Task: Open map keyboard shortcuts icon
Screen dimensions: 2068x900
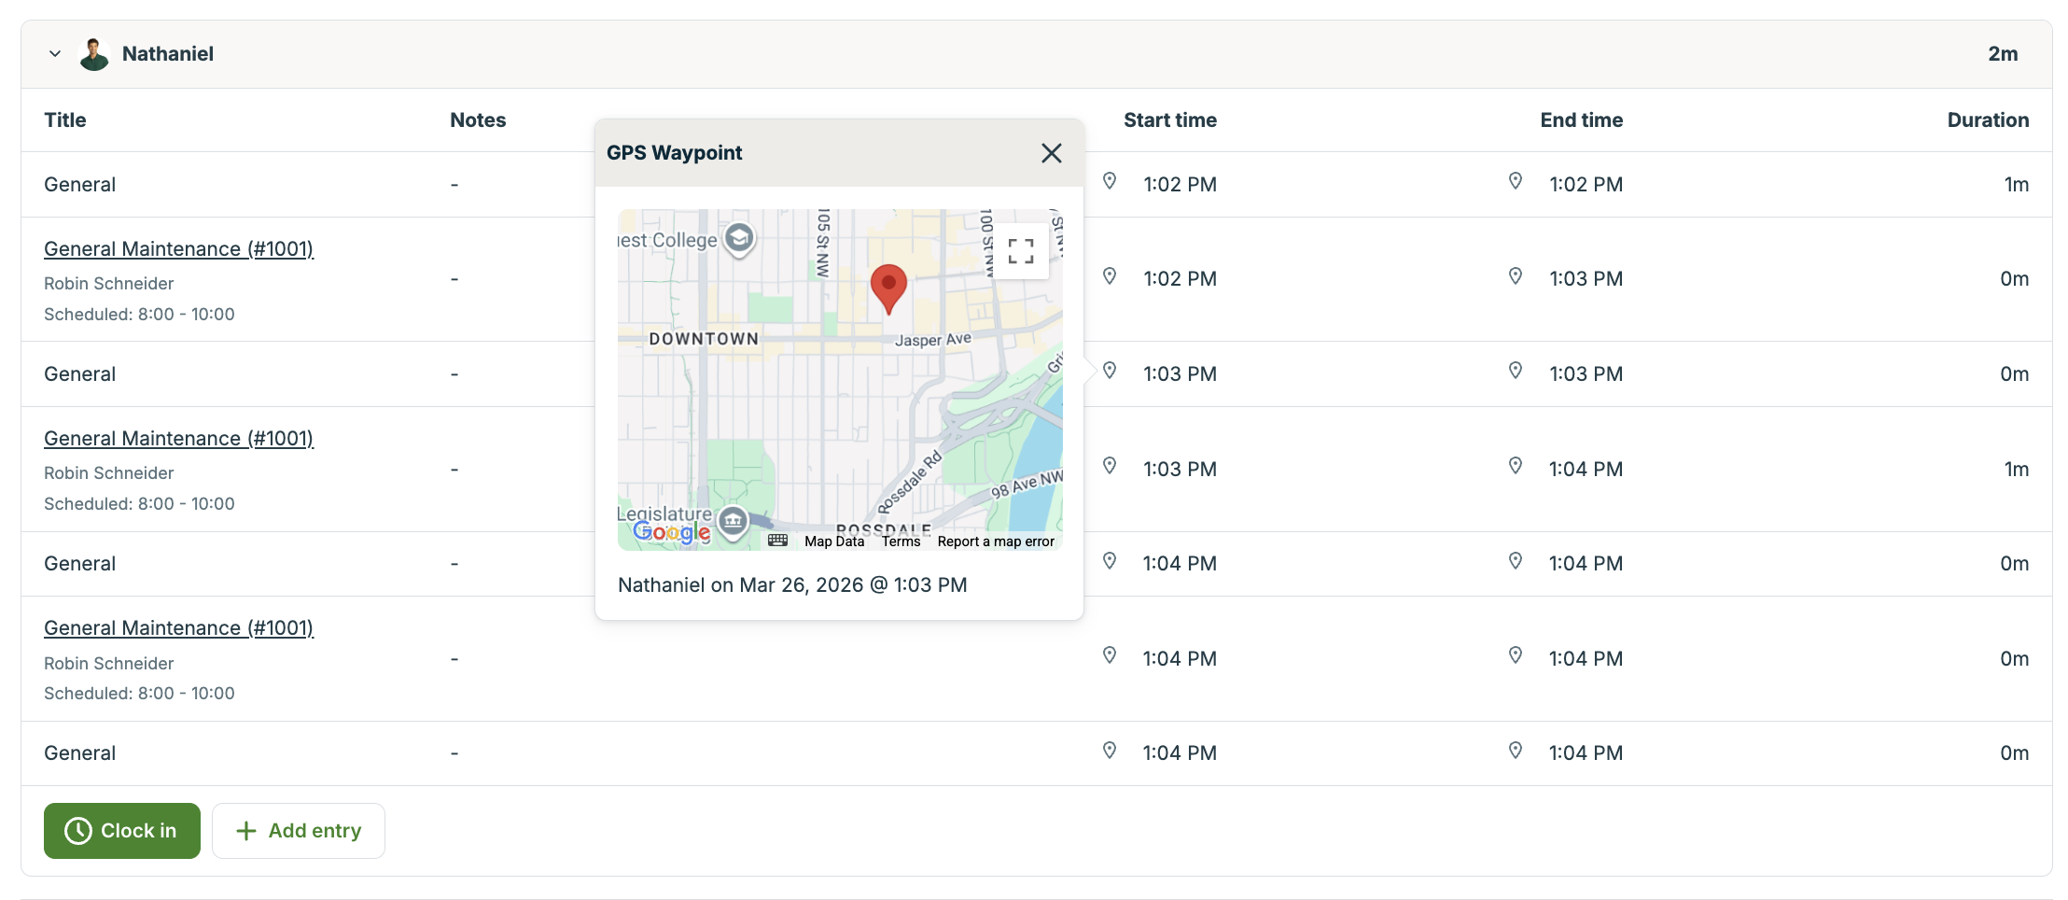Action: click(x=777, y=541)
